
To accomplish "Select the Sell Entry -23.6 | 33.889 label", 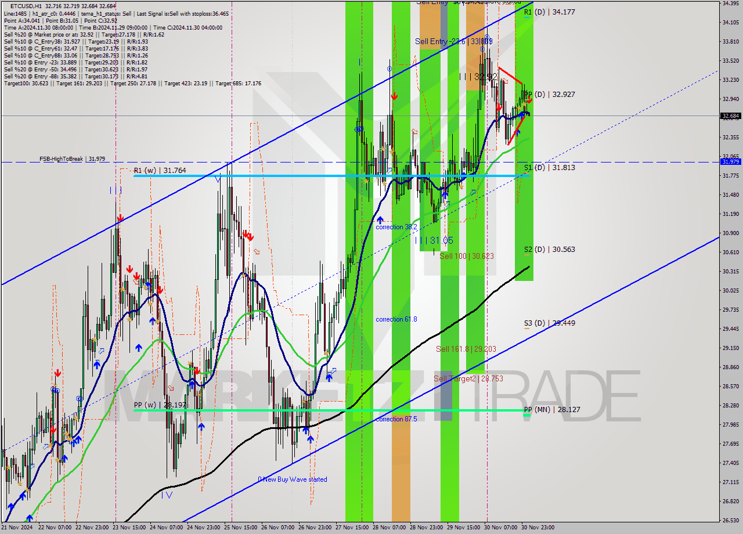I will click(x=454, y=41).
